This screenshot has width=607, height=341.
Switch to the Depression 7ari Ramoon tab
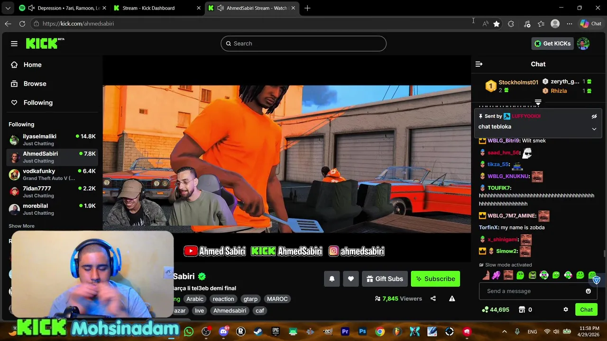[62, 8]
